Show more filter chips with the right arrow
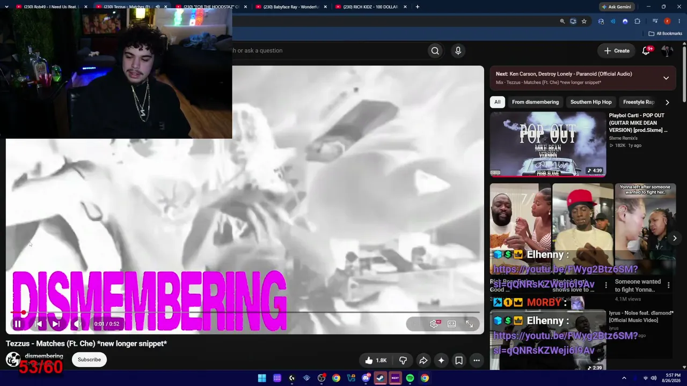 (667, 102)
